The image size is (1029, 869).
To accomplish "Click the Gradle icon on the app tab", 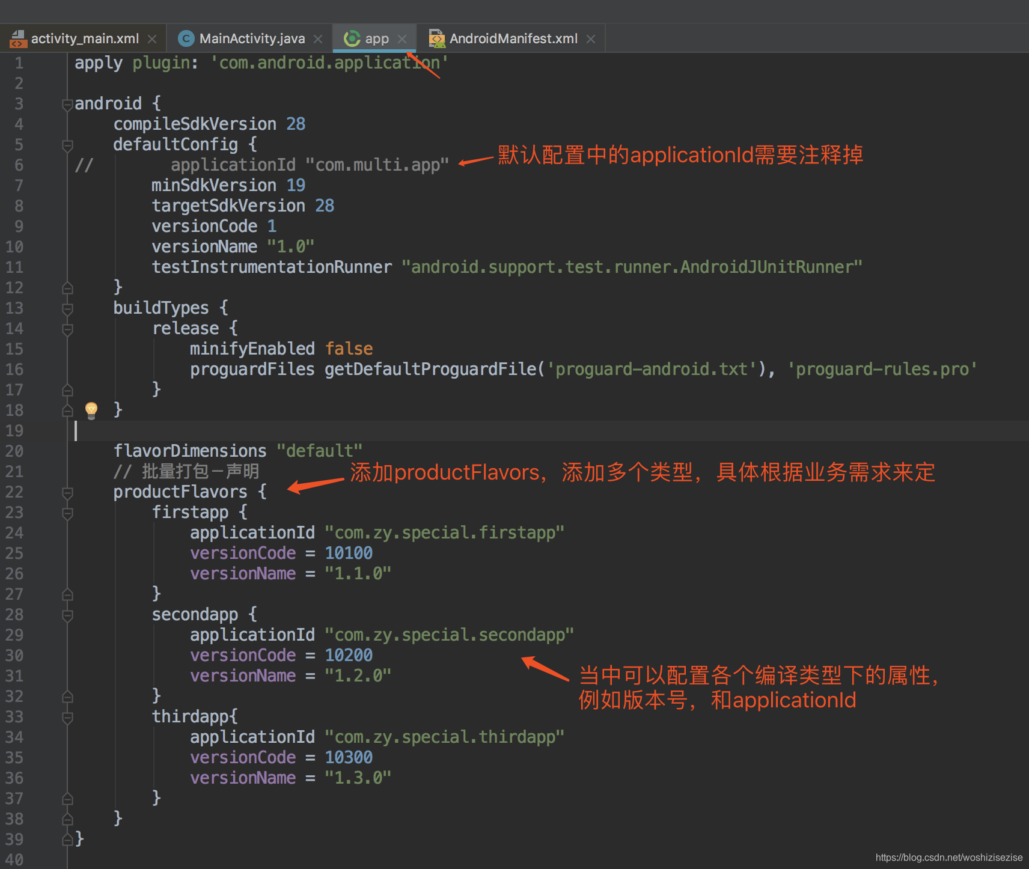I will pyautogui.click(x=352, y=39).
